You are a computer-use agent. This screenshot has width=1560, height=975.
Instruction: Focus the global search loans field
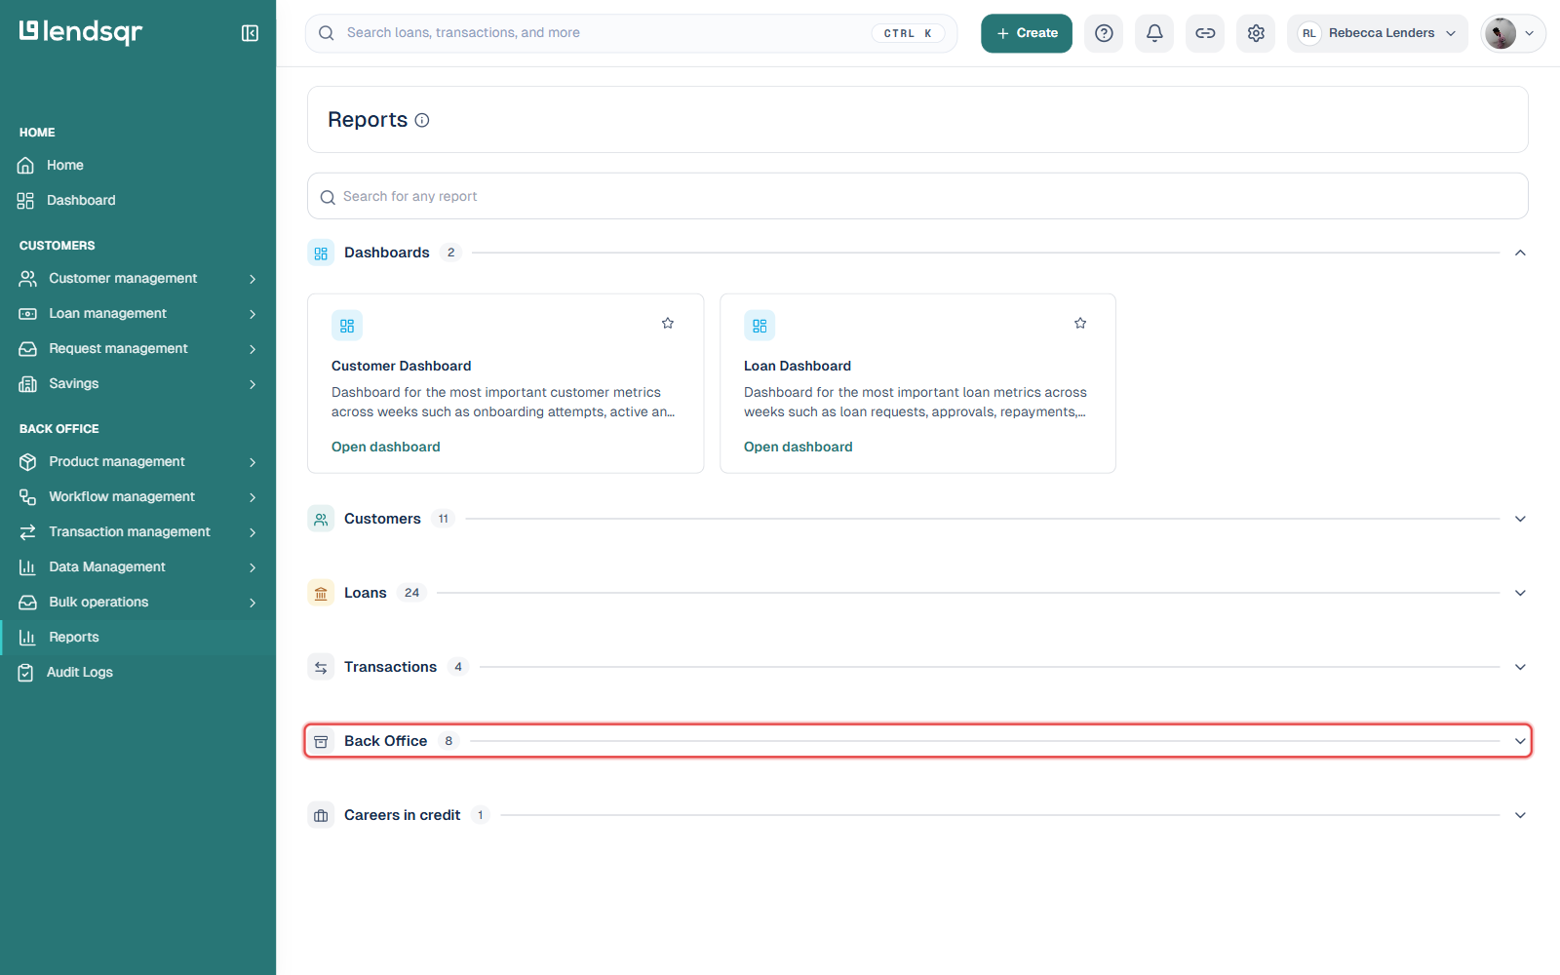[x=631, y=33]
